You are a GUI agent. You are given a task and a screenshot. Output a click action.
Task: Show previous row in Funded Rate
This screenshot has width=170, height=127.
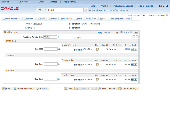(x=120, y=75)
